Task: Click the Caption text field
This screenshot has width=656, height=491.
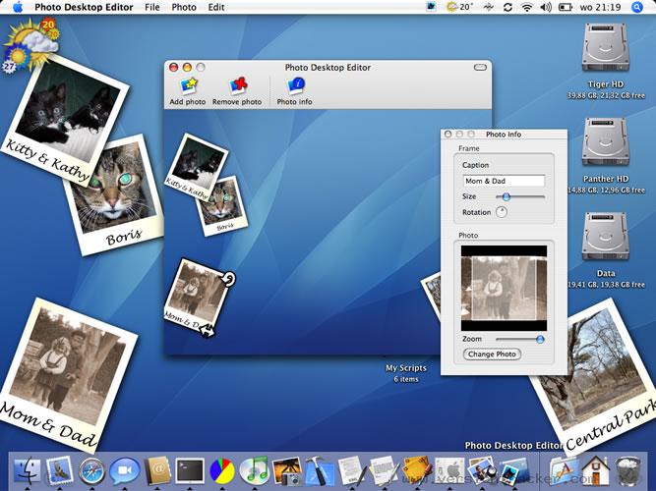Action: (504, 181)
